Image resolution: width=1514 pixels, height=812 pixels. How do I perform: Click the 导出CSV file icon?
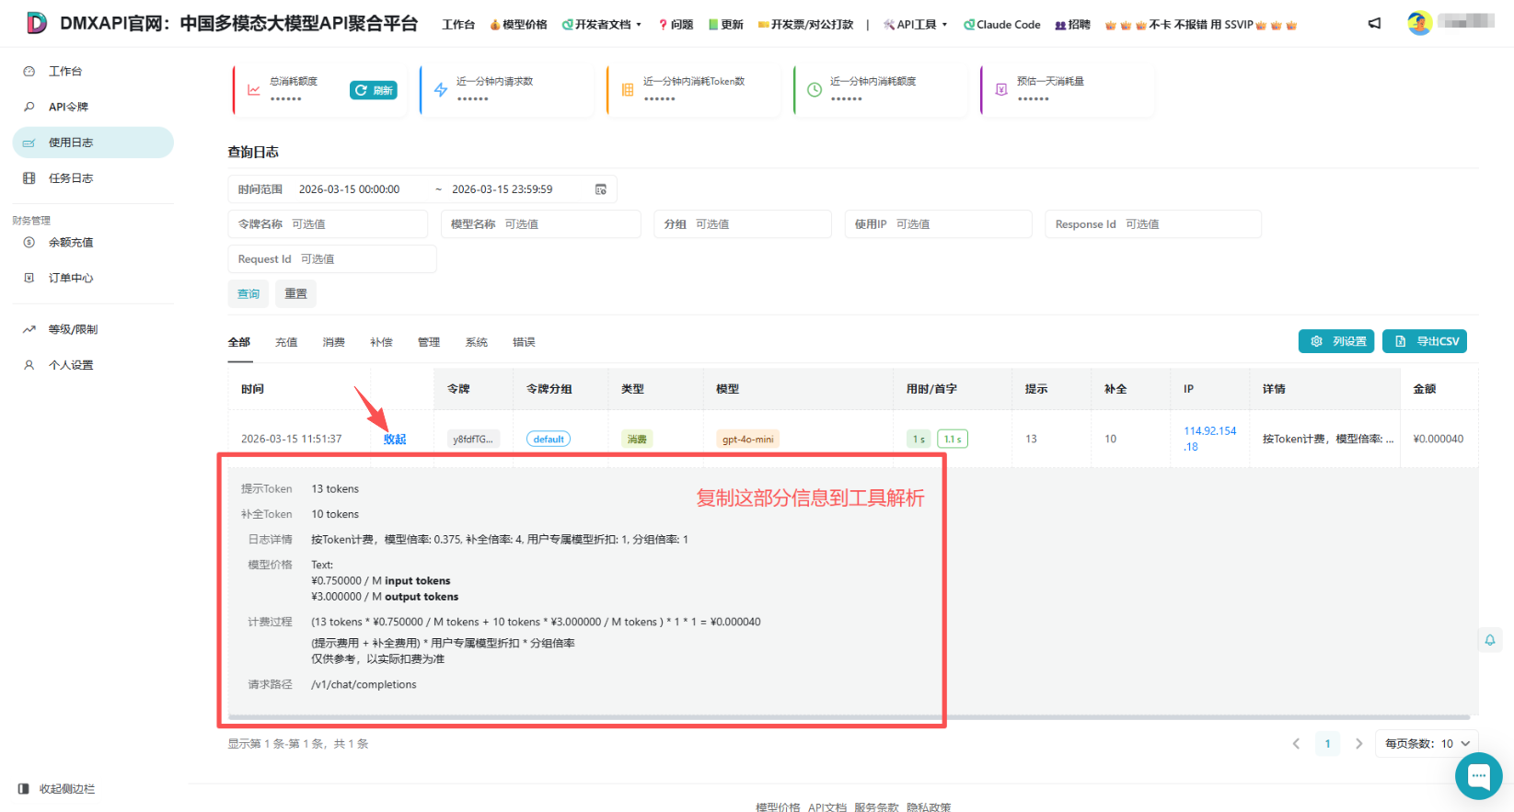[x=1401, y=341]
